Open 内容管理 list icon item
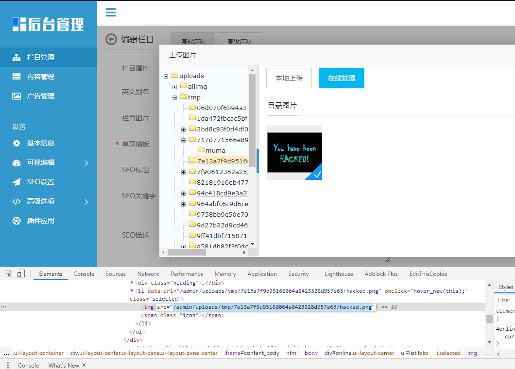The width and height of the screenshot is (515, 369). [49, 77]
